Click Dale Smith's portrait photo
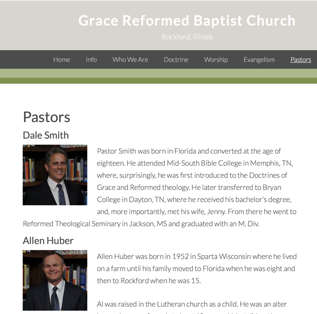Screen dimensions: 317x314 click(55, 175)
